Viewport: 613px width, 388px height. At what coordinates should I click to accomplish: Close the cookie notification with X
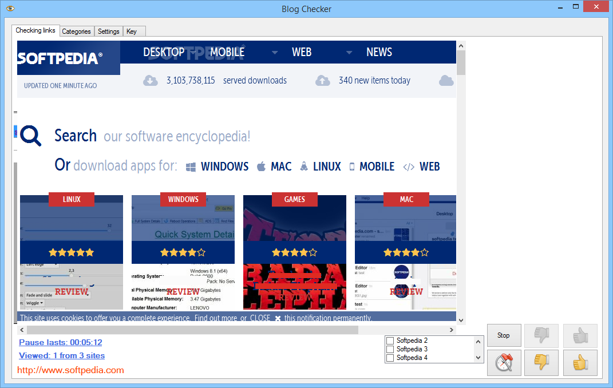[x=278, y=318]
